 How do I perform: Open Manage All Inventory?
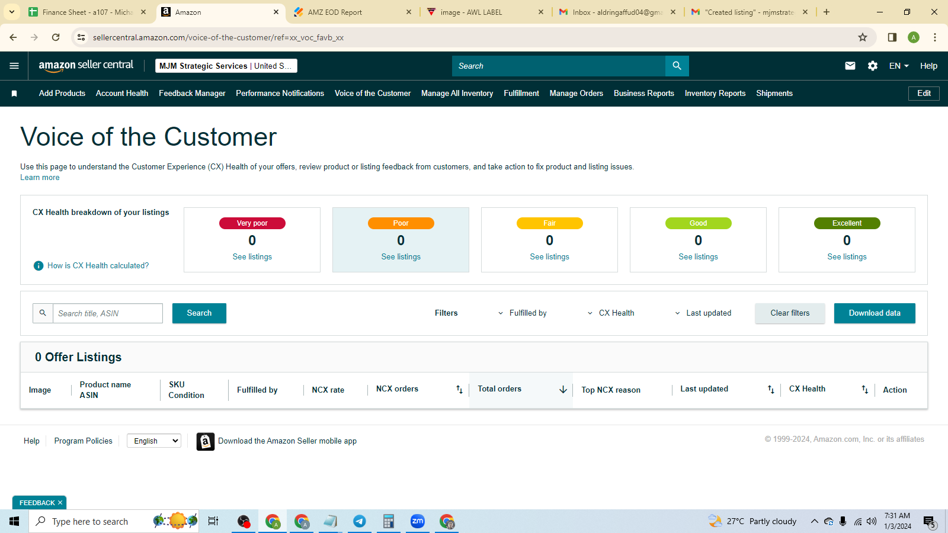(457, 94)
